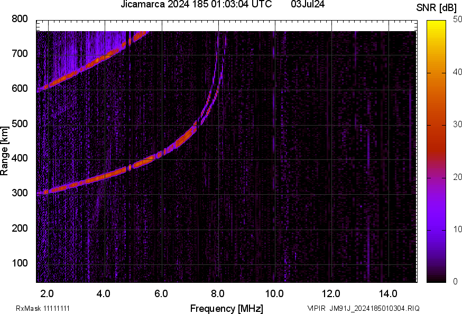Image resolution: width=462 pixels, height=314 pixels.
Task: Click the plot title 'Jicamarca 2024 185 01:03:04 UTC'
Action: click(x=196, y=4)
